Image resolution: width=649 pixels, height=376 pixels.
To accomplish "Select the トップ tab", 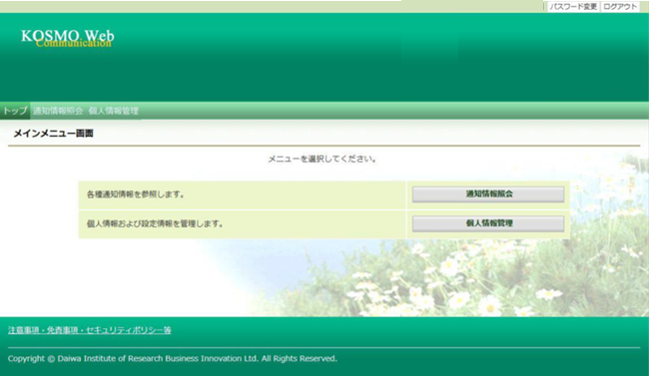I will (15, 111).
